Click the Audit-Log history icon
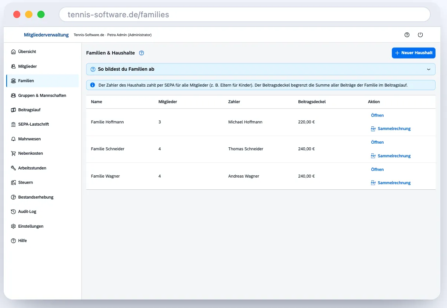Image resolution: width=447 pixels, height=308 pixels. [13, 211]
